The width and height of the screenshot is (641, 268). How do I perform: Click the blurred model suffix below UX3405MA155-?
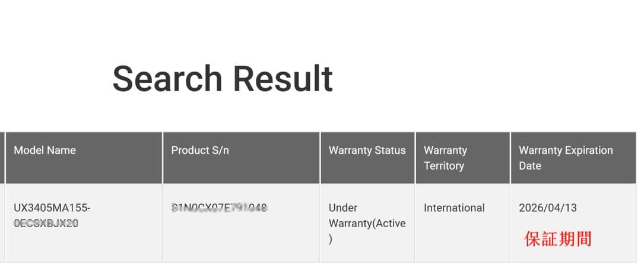click(x=46, y=223)
